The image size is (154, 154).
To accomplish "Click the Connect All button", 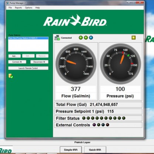I will coord(17,62).
